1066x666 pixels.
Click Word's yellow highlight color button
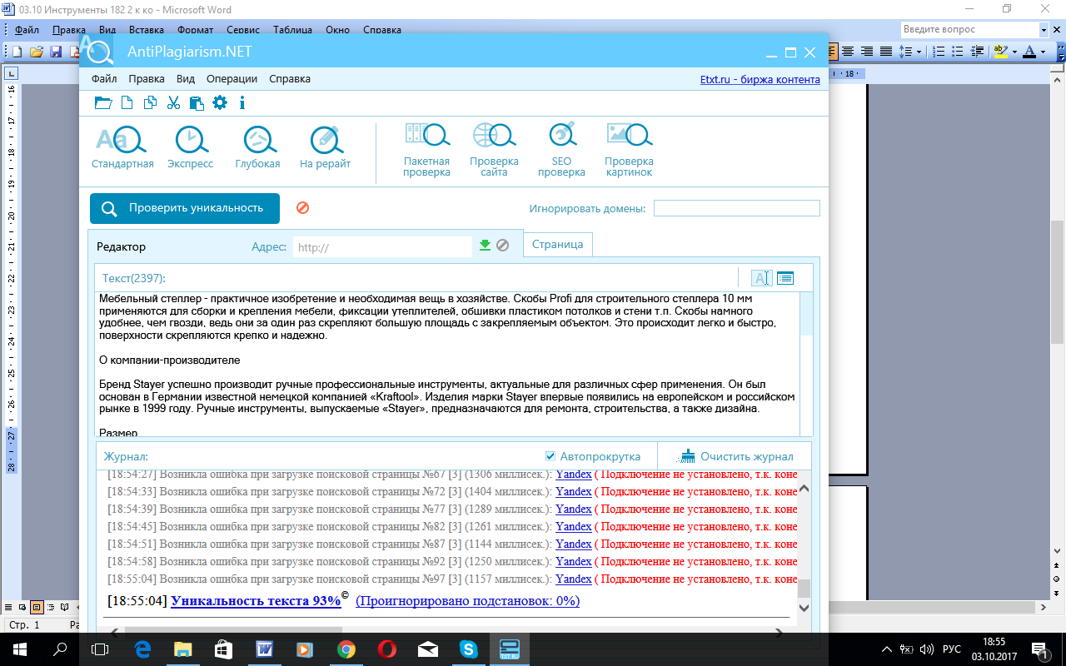click(x=1001, y=52)
